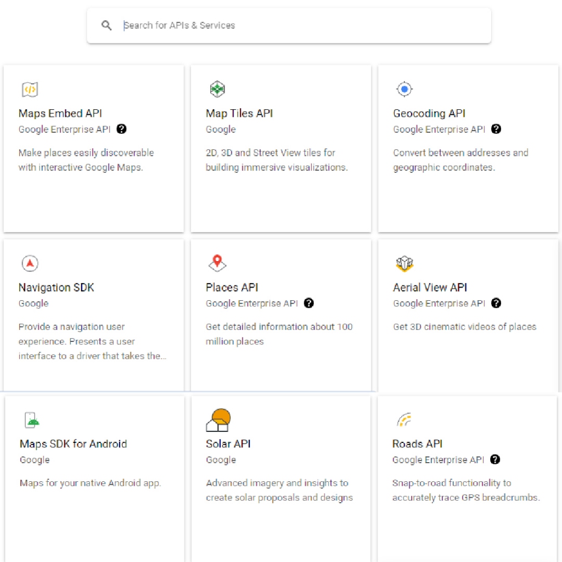The height and width of the screenshot is (562, 562).
Task: Open the Map Tiles API title link
Action: pos(239,114)
